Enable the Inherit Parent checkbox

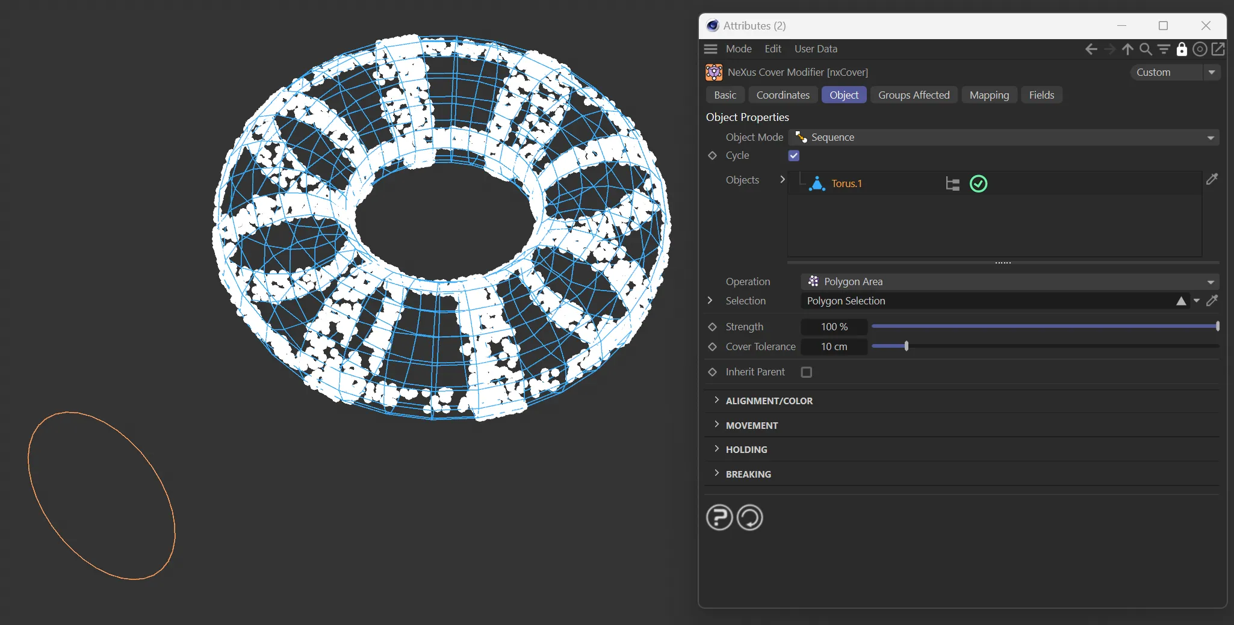coord(807,372)
